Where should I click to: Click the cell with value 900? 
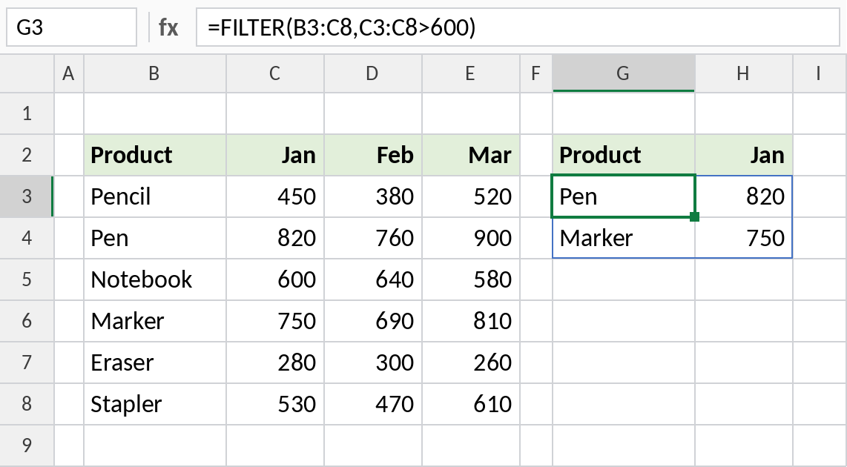pyautogui.click(x=470, y=238)
